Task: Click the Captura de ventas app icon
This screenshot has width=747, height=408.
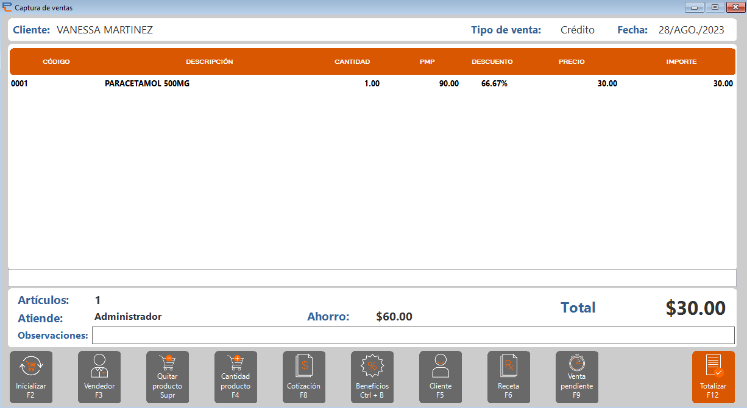Action: (x=7, y=7)
